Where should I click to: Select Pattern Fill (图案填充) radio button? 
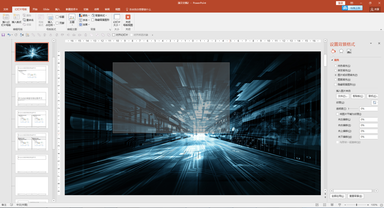pyautogui.click(x=335, y=79)
